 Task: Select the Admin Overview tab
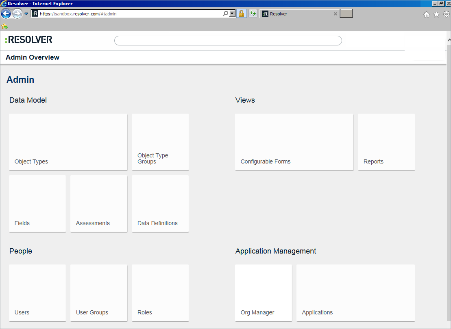pos(33,57)
